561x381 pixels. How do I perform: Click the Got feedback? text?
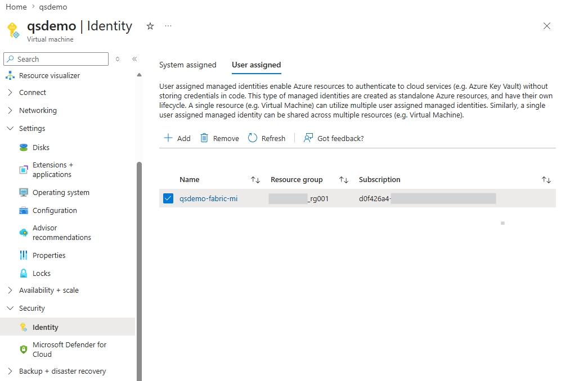click(x=340, y=138)
